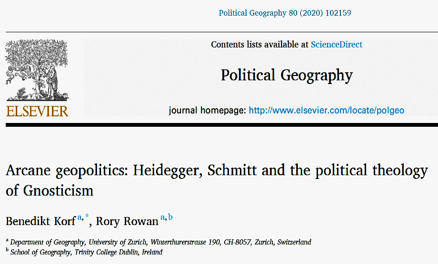Click the Elsevier tree logo
The image size is (438, 264).
(37, 69)
